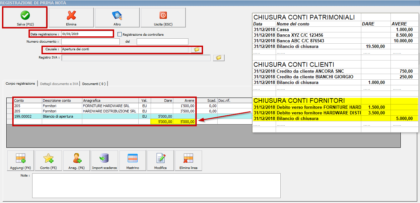This screenshot has width=420, height=203.
Task: Open the Mastrino ledger view
Action: [132, 160]
